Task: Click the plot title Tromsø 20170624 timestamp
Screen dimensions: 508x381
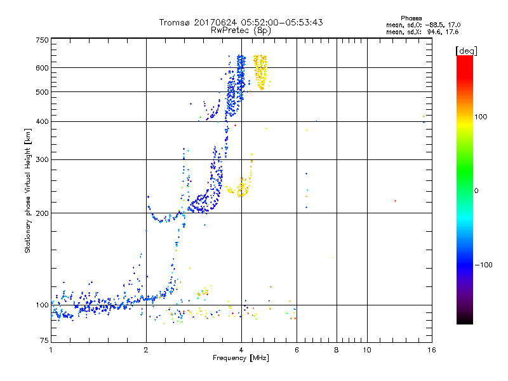Action: click(241, 22)
